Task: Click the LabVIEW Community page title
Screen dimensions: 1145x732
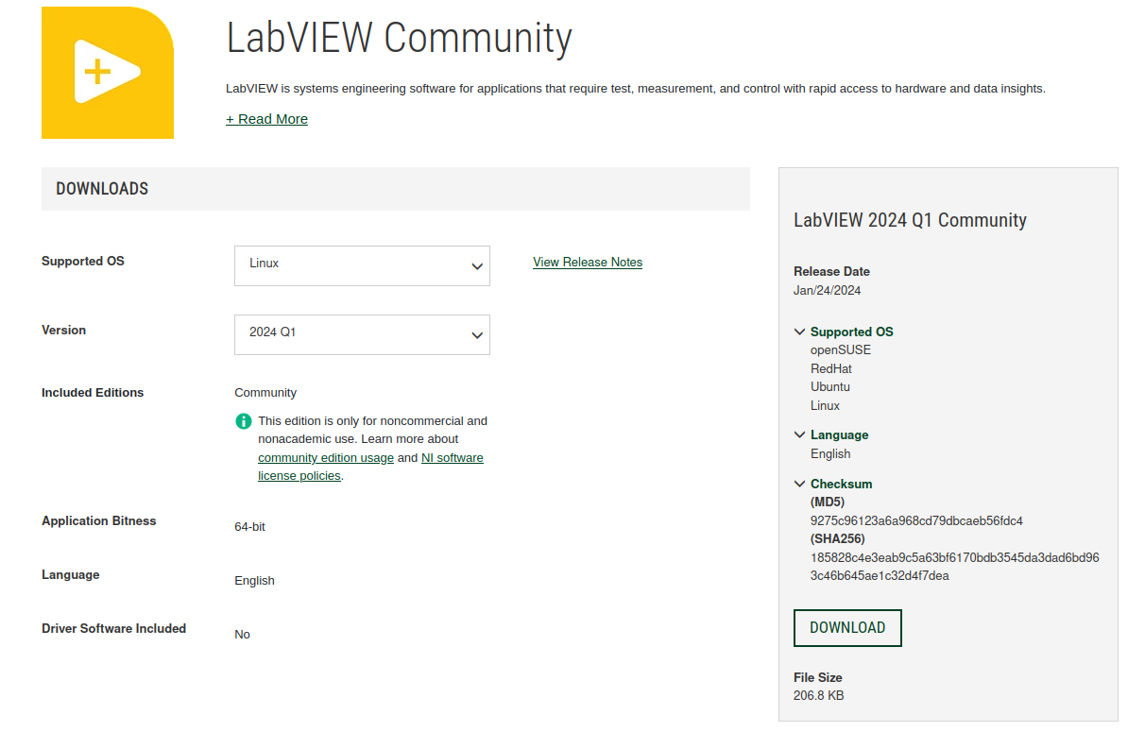Action: (399, 39)
